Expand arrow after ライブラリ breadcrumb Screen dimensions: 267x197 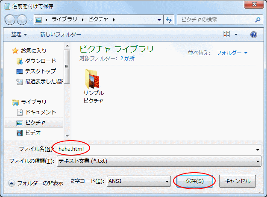pos(83,20)
